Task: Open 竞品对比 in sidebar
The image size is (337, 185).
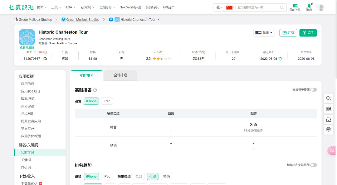Action: tap(27, 114)
